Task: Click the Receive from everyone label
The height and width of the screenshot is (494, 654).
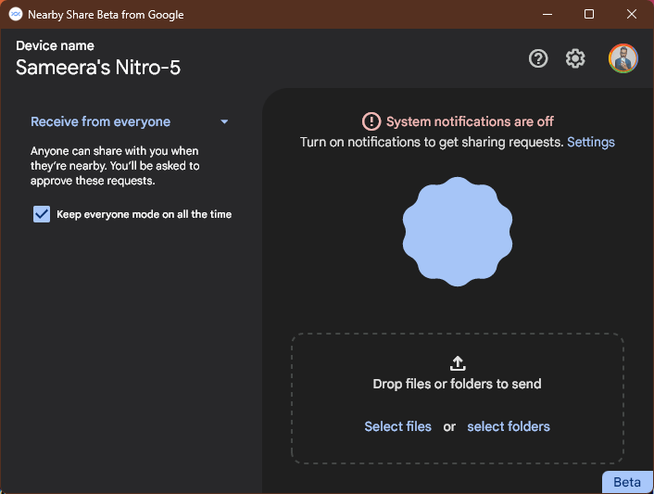Action: point(101,121)
